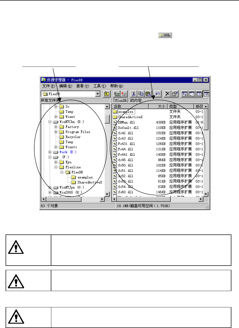Click the Work (E:) drive icon
The width and height of the screenshot is (239, 328).
click(56, 152)
